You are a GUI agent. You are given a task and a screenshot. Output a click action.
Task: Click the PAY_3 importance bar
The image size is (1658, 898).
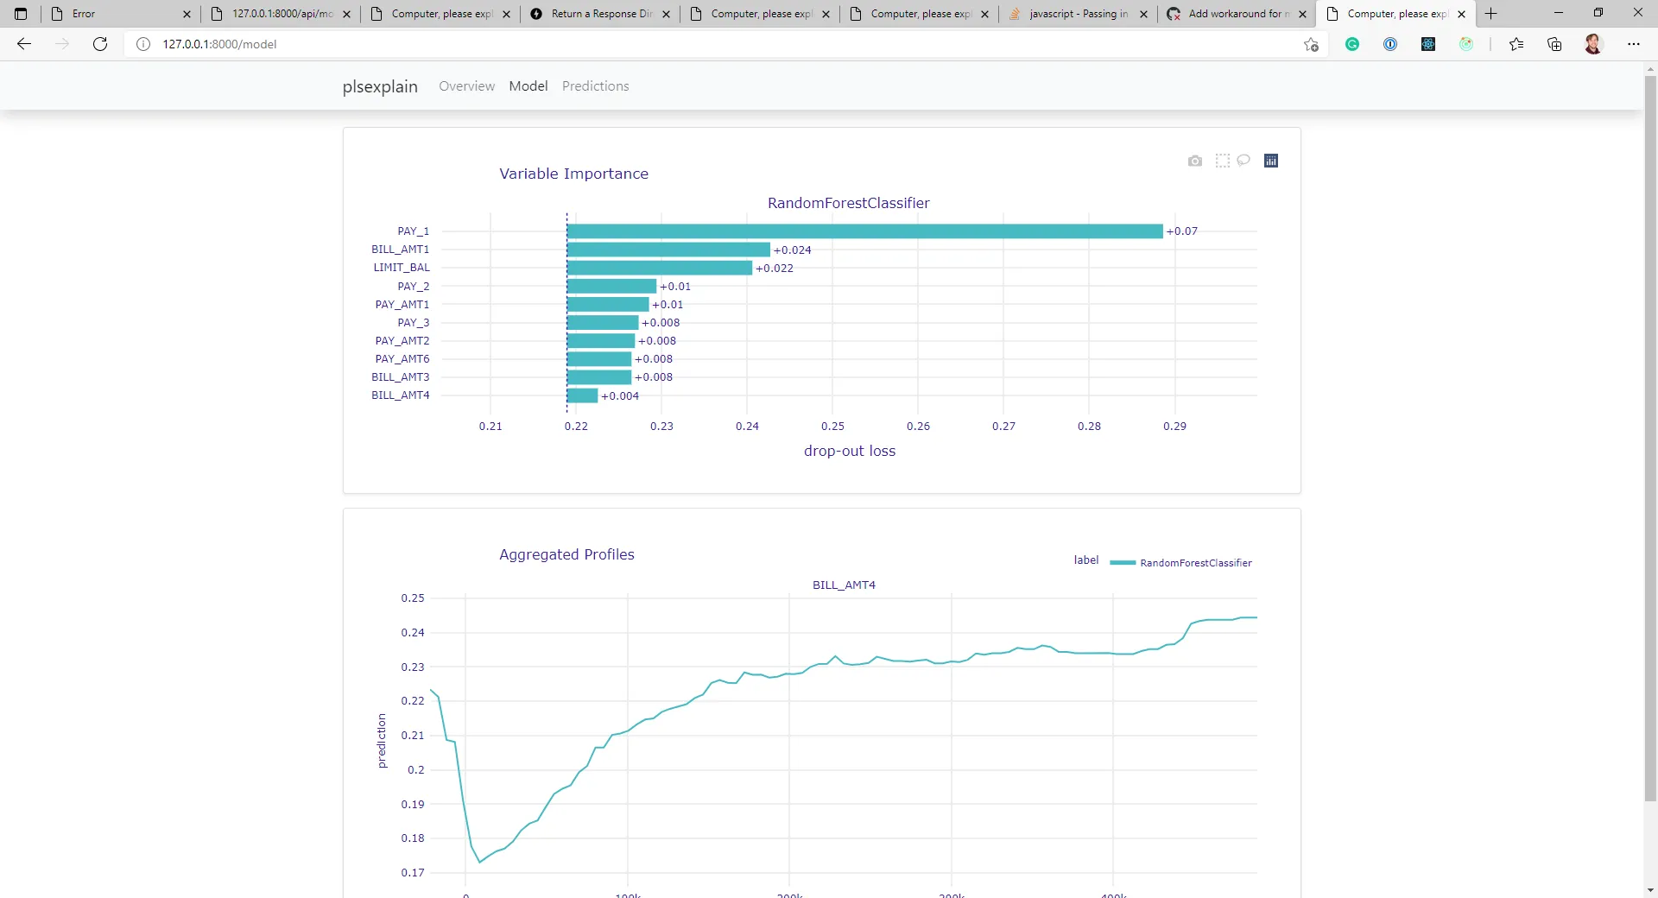[x=603, y=322]
